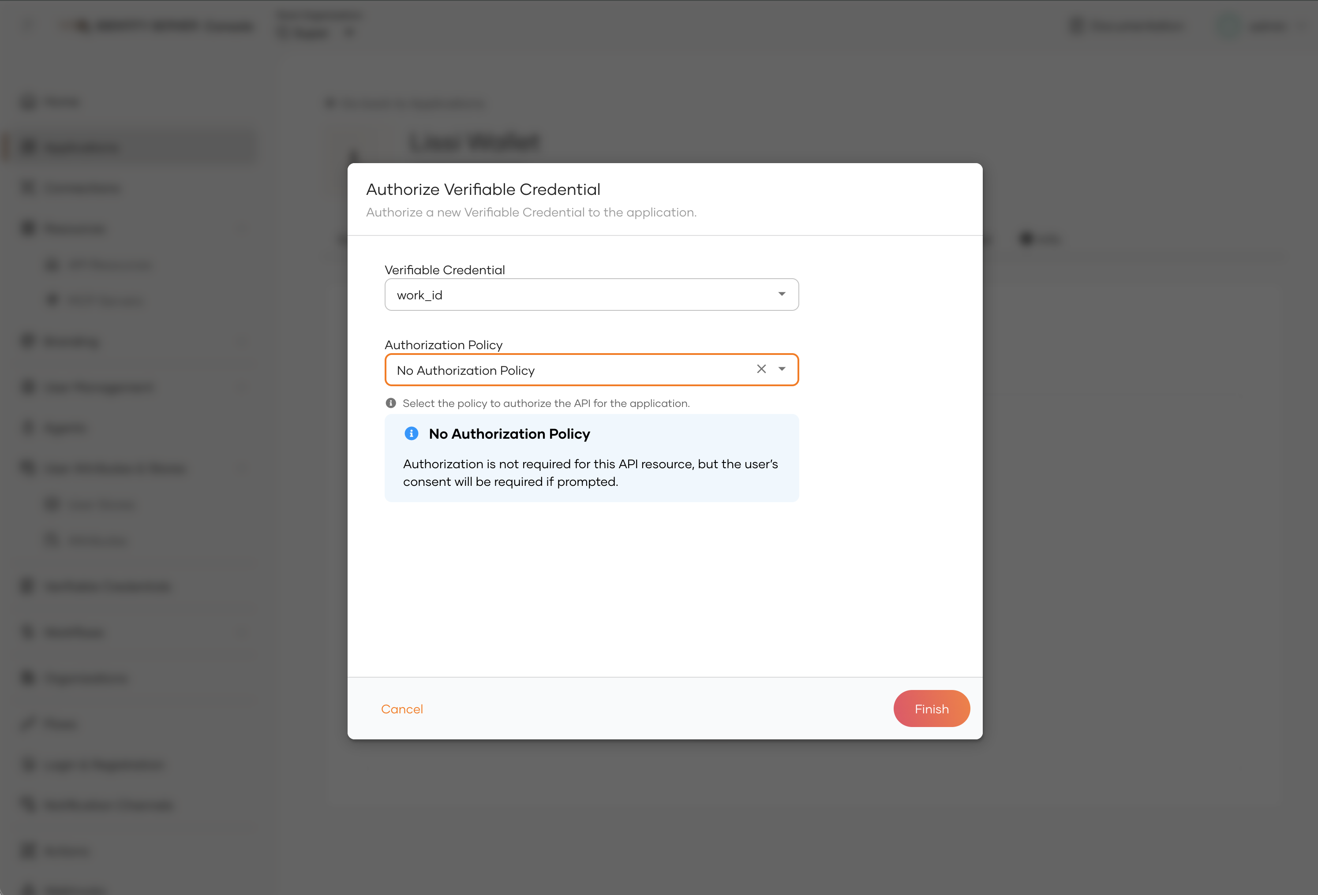
Task: Open the Verifiable Credential combo box showing work_id
Action: 592,295
